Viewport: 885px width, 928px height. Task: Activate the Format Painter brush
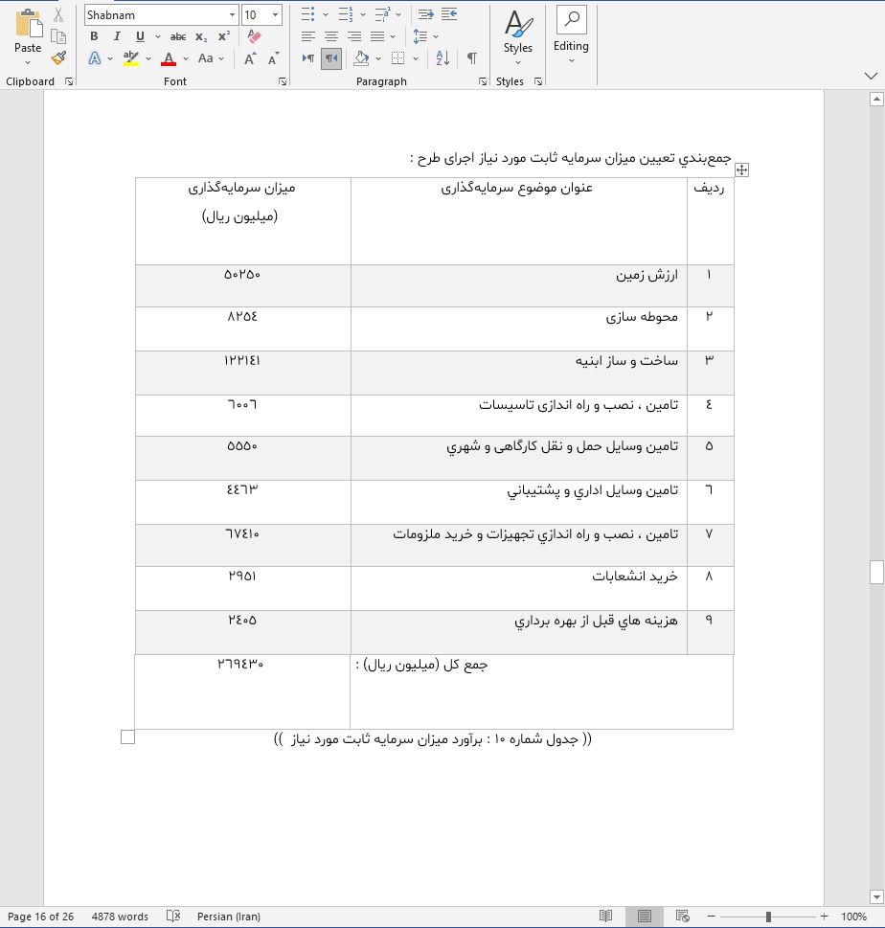click(58, 58)
